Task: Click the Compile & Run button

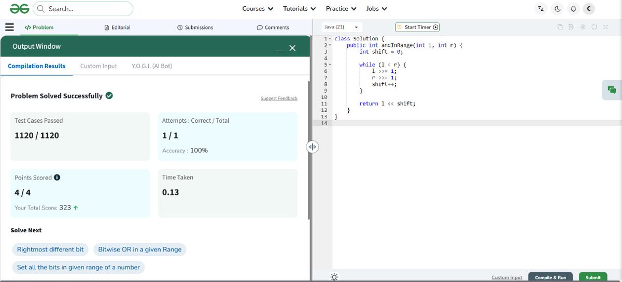Action: 550,277
